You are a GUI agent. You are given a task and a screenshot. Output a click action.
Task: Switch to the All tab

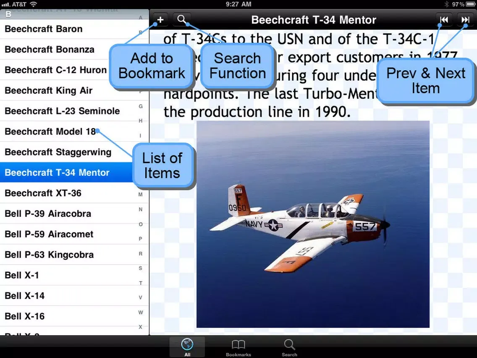187,347
